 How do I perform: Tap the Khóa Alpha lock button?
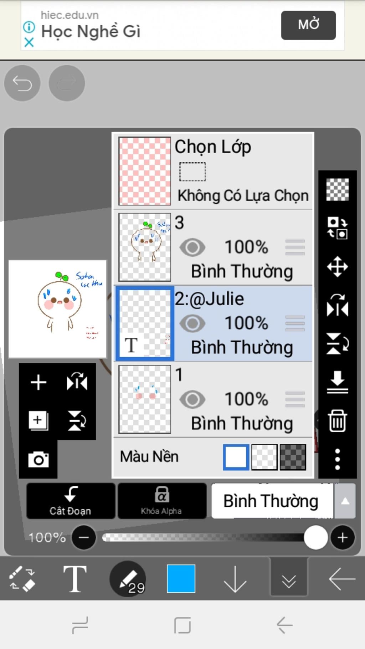pos(162,501)
